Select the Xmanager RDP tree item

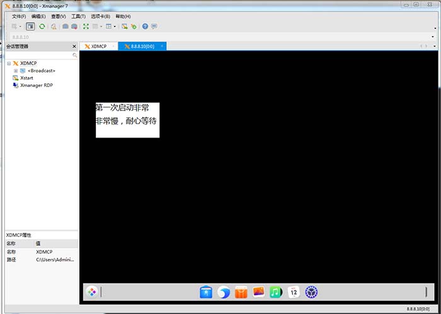click(37, 85)
